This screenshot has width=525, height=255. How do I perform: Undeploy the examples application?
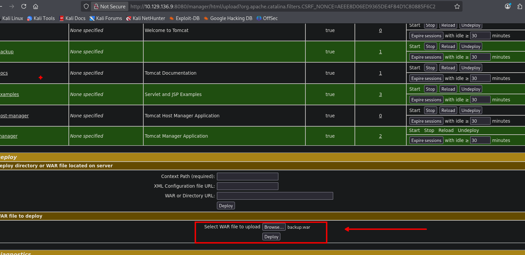[471, 89]
